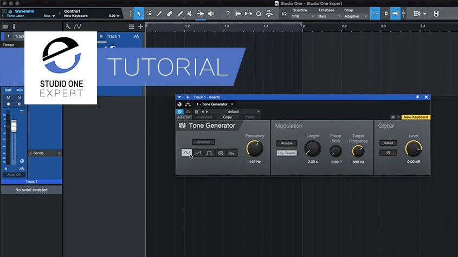
Task: Mute the track with M button
Action: pos(9,97)
